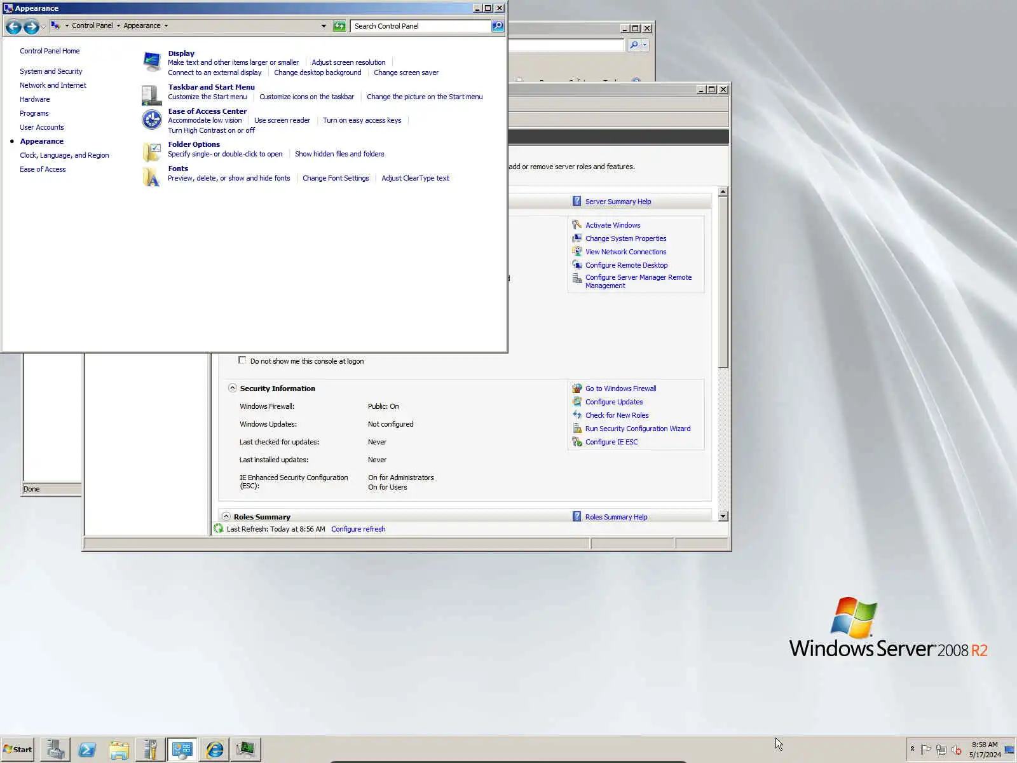Click the Server Manager scrollbar up arrow
1017x763 pixels.
pyautogui.click(x=723, y=191)
